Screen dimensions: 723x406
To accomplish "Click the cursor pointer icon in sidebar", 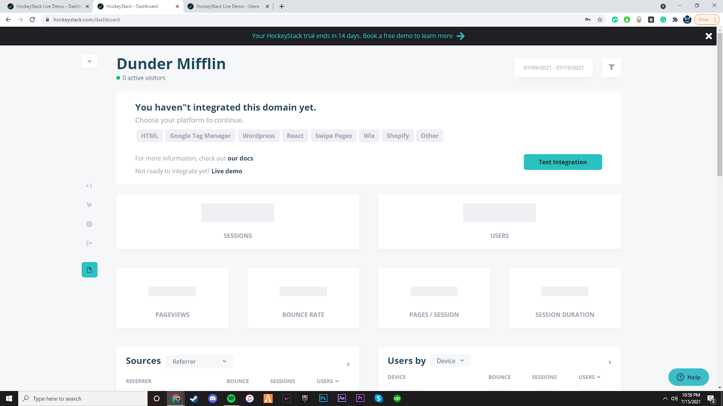I will point(89,205).
